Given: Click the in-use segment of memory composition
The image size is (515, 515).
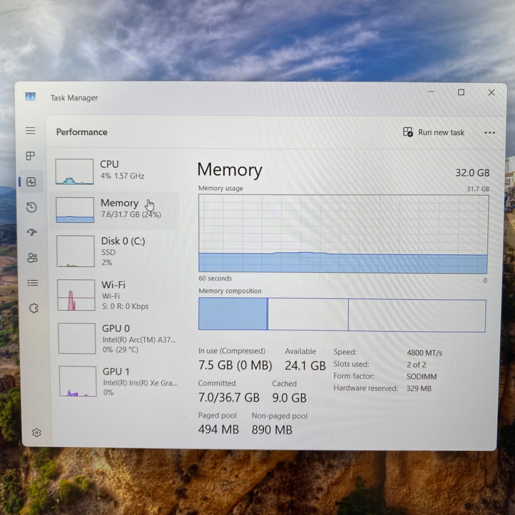Looking at the screenshot, I should coord(233,314).
